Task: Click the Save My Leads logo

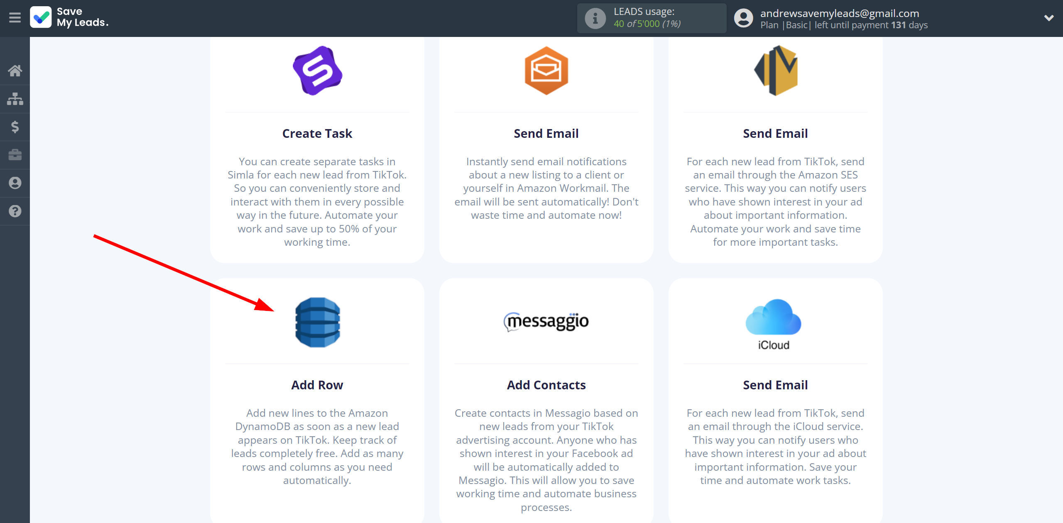Action: (x=69, y=17)
